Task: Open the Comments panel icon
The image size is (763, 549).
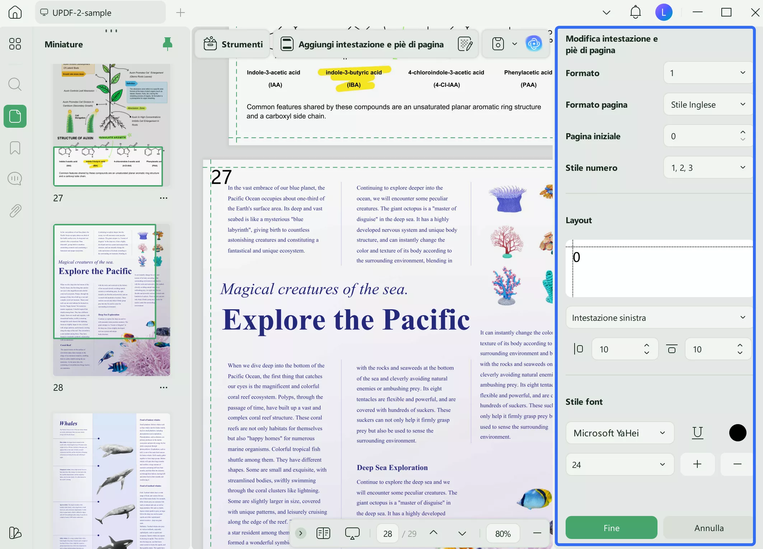Action: [15, 178]
